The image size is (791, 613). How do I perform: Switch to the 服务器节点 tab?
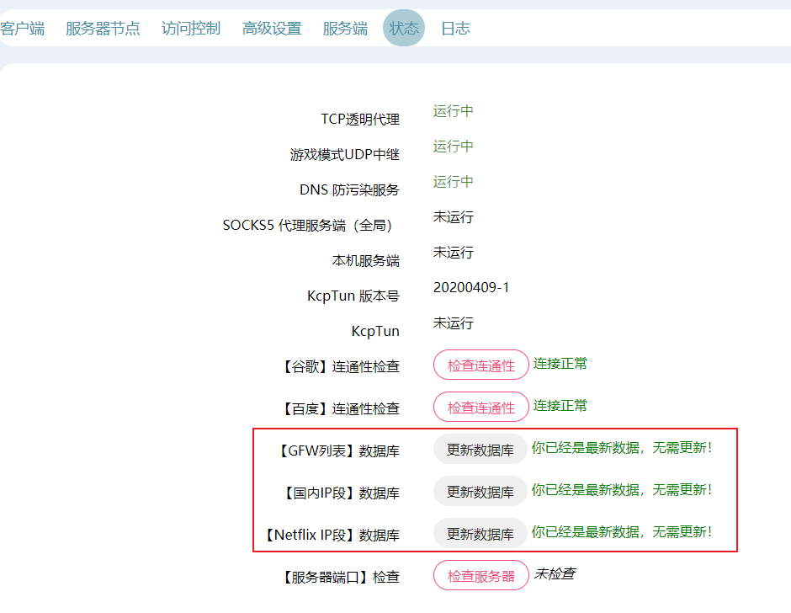coord(103,29)
